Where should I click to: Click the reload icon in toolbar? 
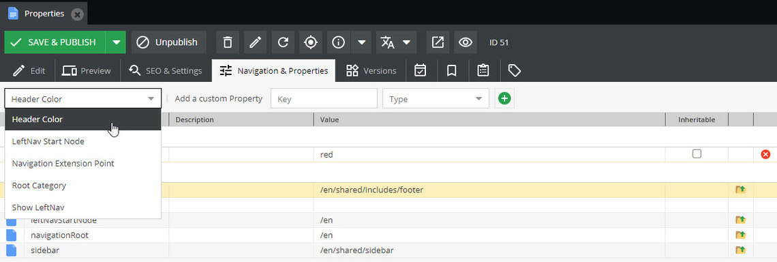click(x=283, y=42)
